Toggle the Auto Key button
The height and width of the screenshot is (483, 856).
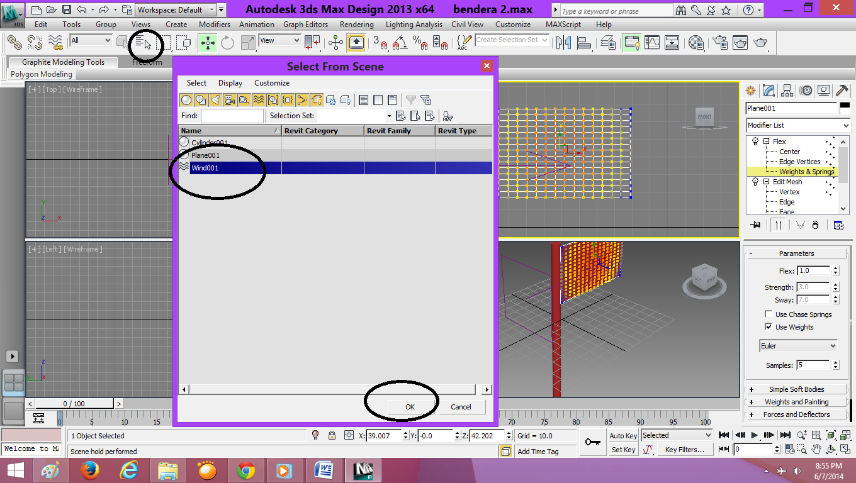tap(623, 436)
